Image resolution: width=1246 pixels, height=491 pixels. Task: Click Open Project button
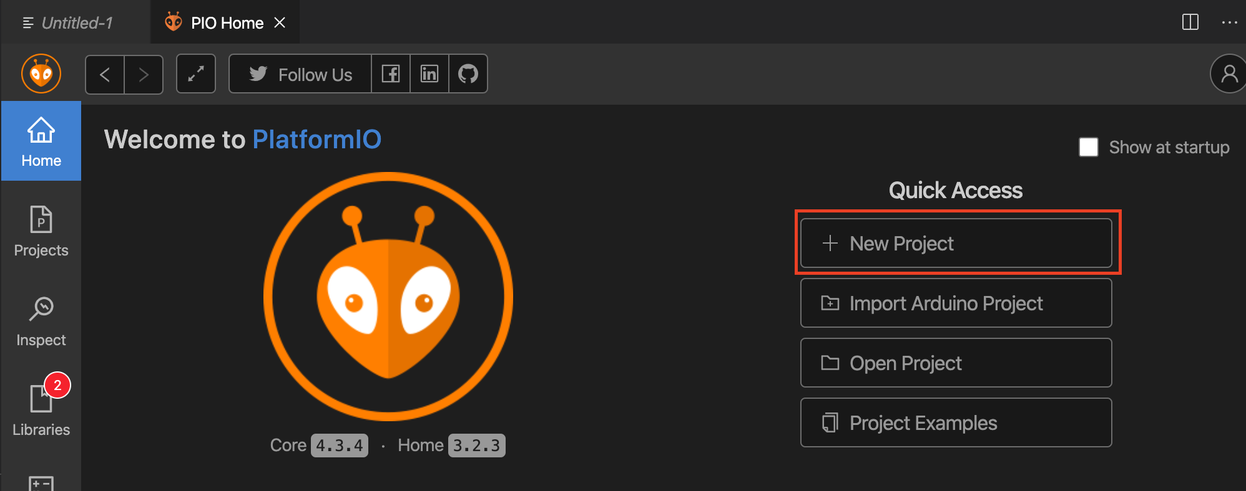coord(956,363)
